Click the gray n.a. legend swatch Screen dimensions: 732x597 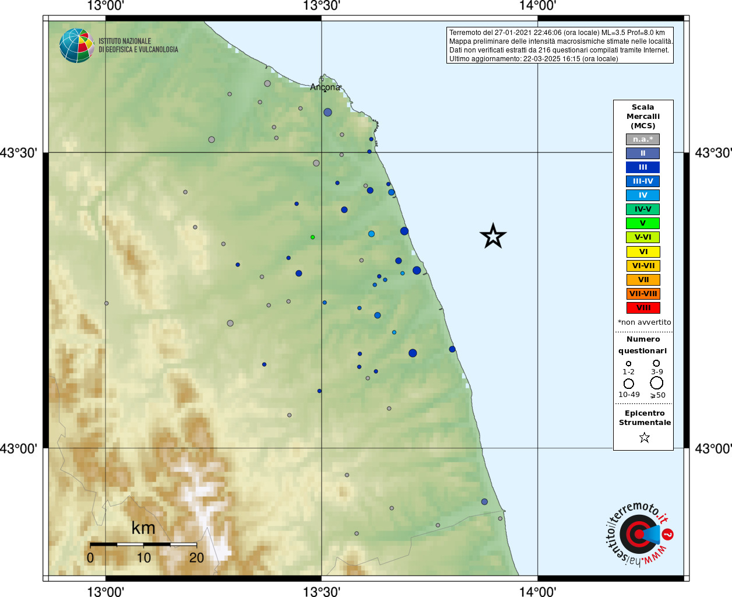click(643, 139)
